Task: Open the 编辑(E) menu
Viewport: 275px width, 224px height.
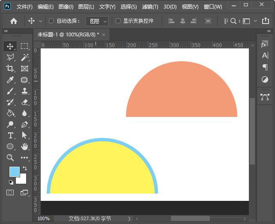Action: coord(45,7)
